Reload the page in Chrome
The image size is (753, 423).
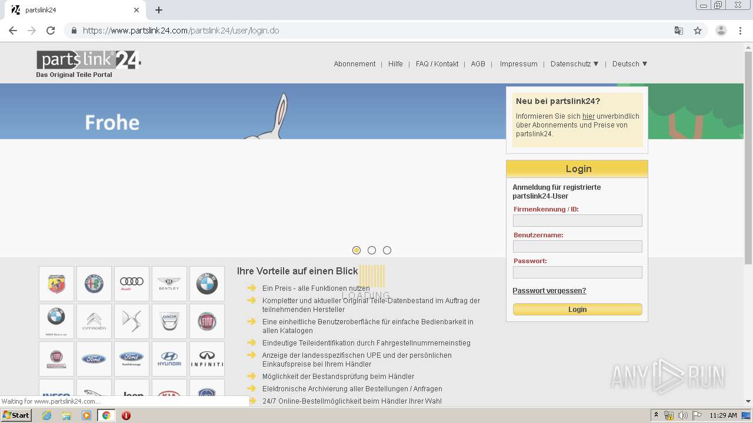click(51, 31)
